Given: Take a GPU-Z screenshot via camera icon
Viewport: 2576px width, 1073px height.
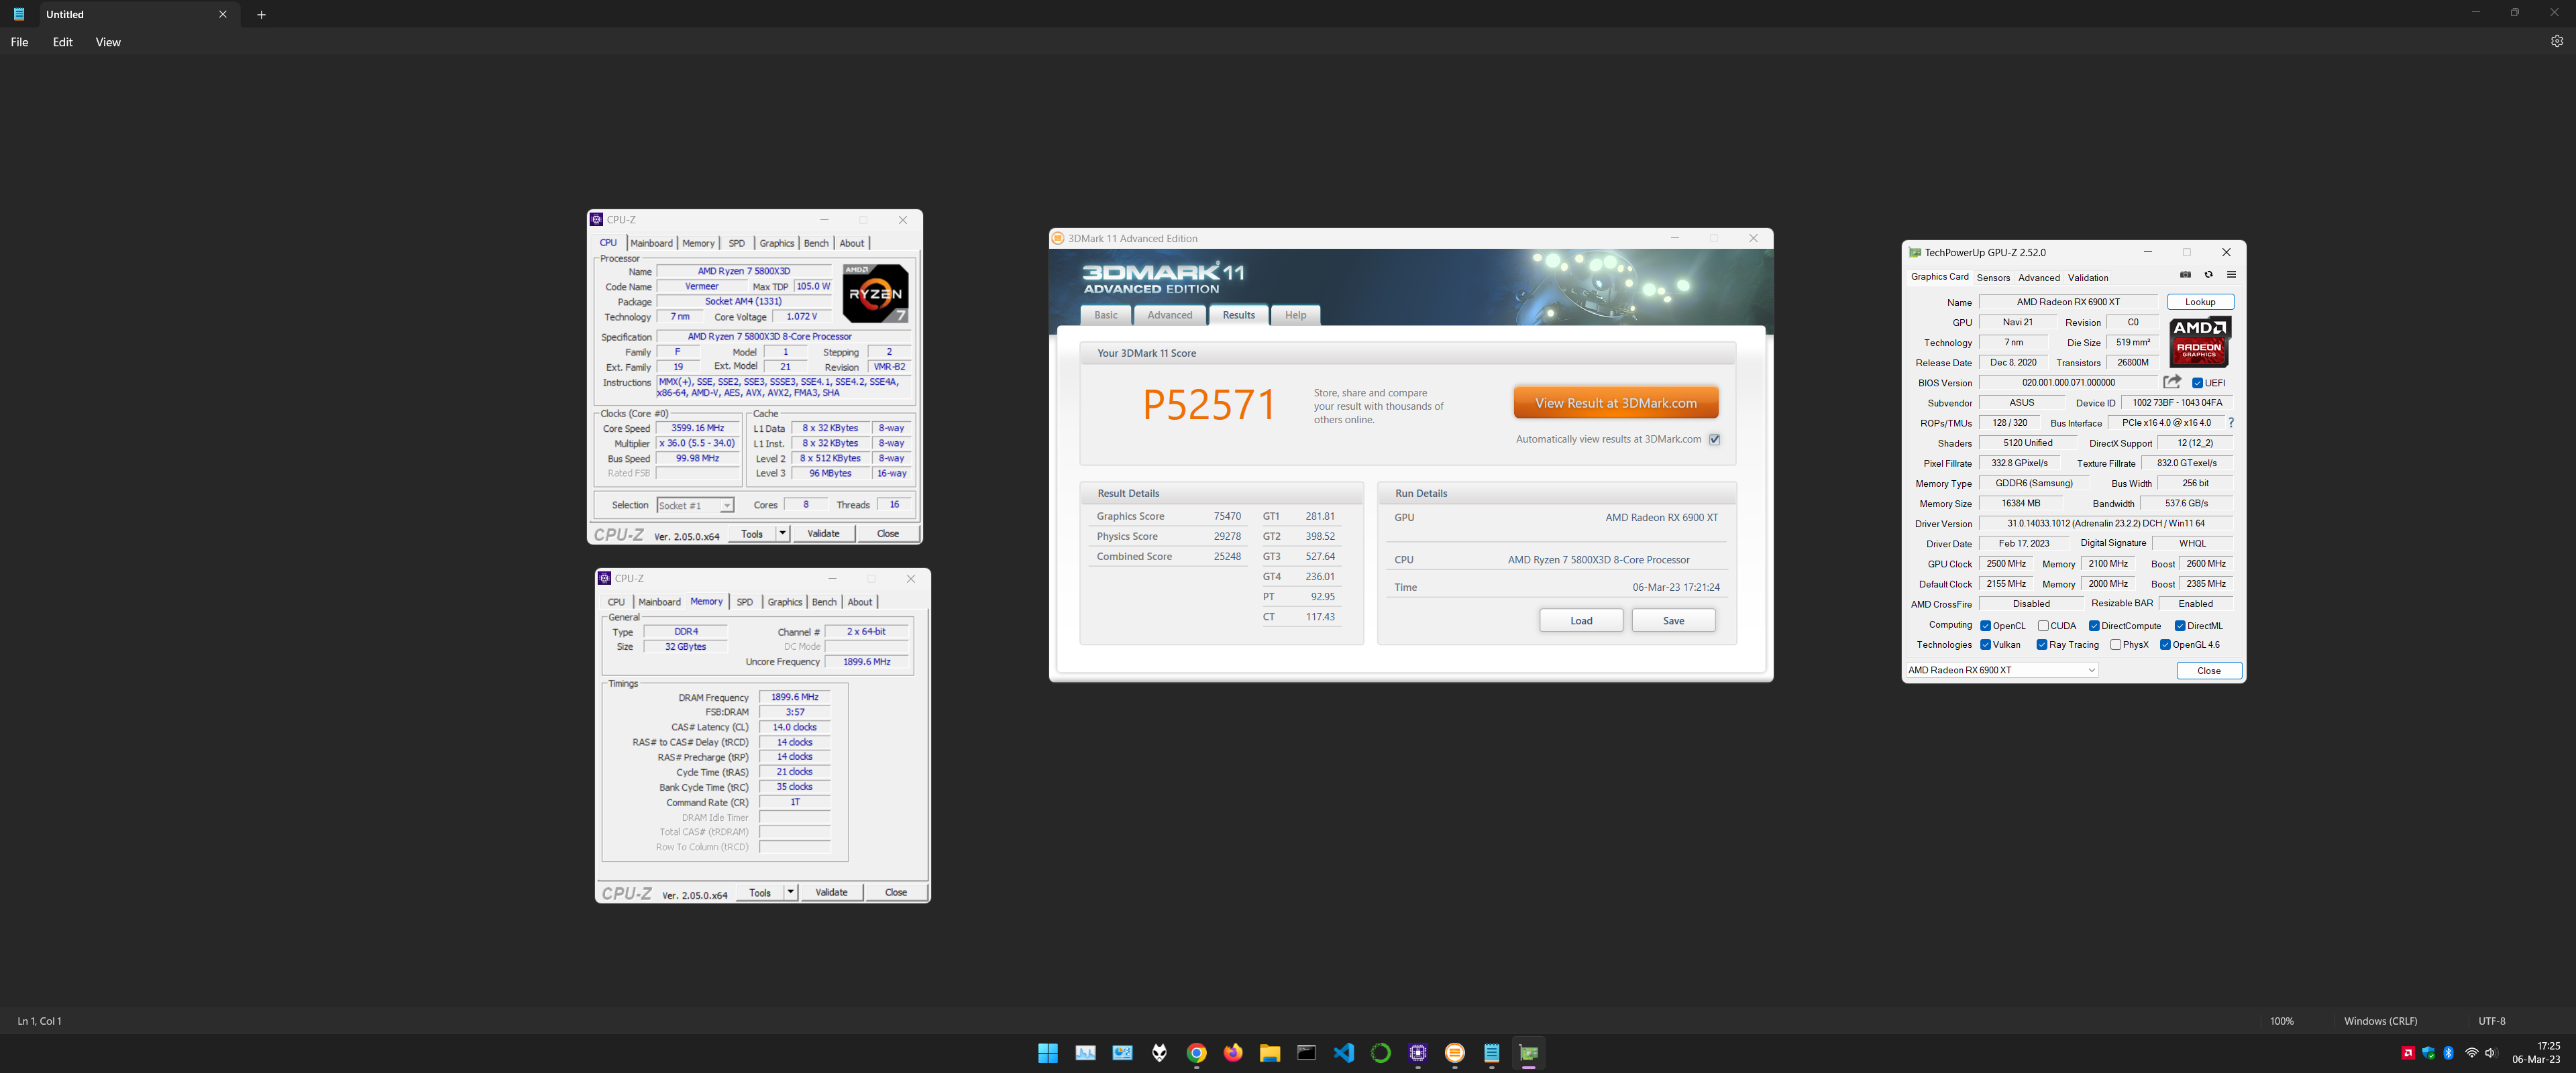Looking at the screenshot, I should (2185, 274).
